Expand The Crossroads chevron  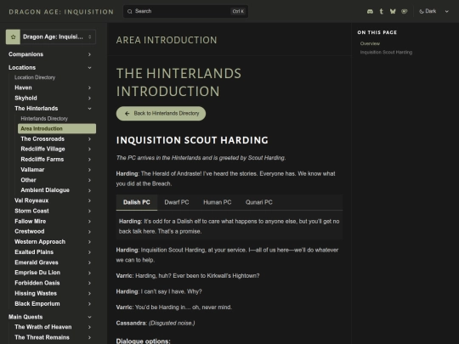click(89, 139)
